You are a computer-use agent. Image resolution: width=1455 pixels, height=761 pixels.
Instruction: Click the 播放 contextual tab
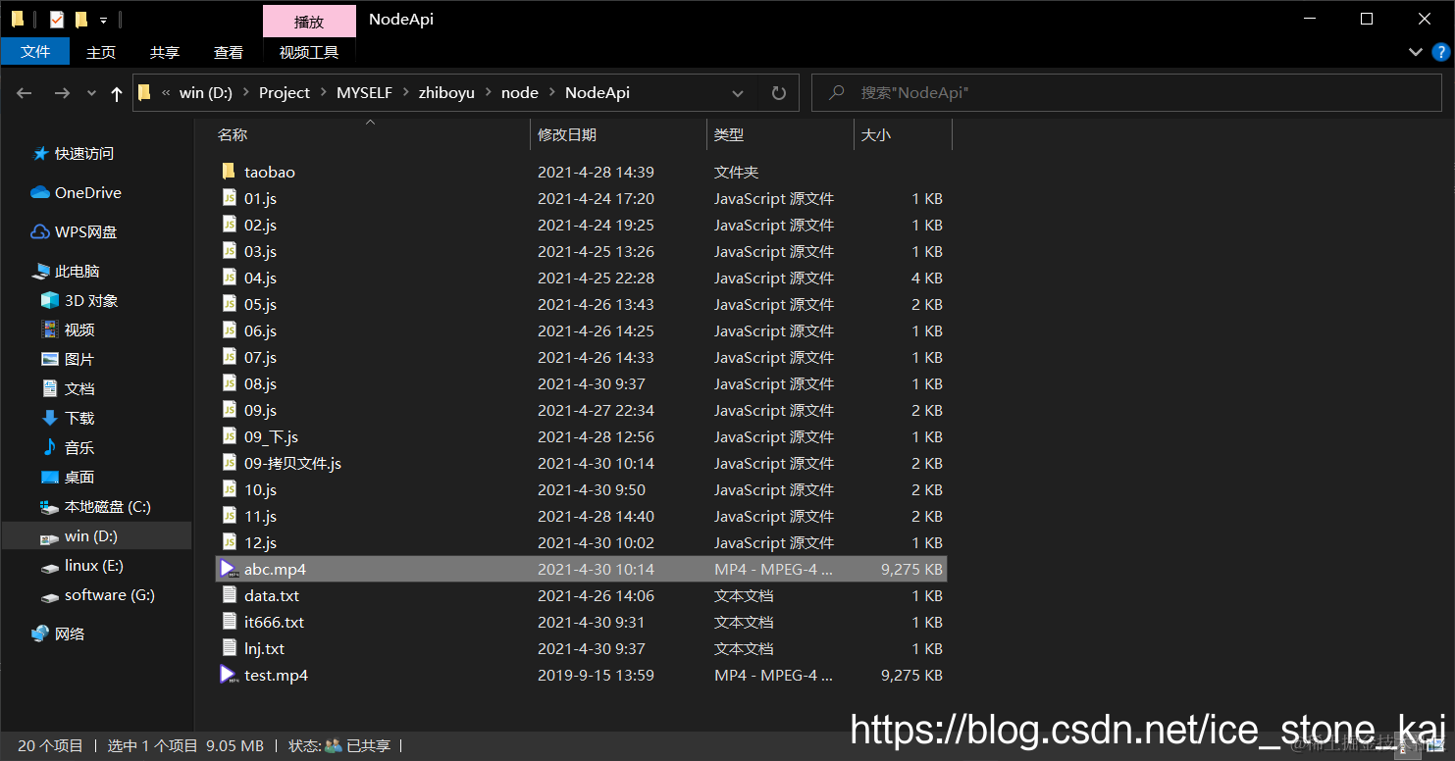(309, 21)
